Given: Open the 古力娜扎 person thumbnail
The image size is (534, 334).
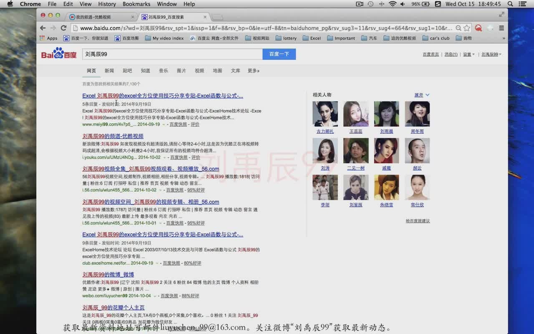Looking at the screenshot, I should click(325, 114).
